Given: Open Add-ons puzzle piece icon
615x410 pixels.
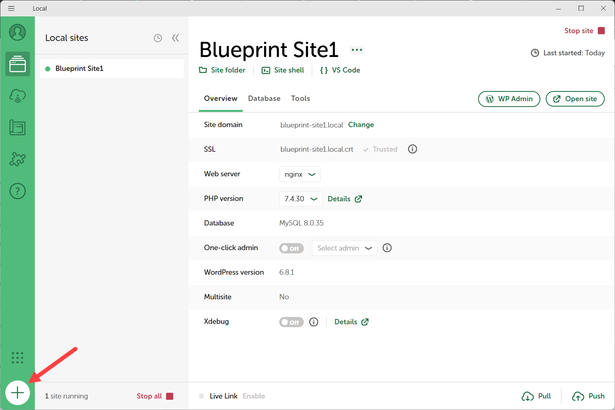Looking at the screenshot, I should click(x=18, y=159).
